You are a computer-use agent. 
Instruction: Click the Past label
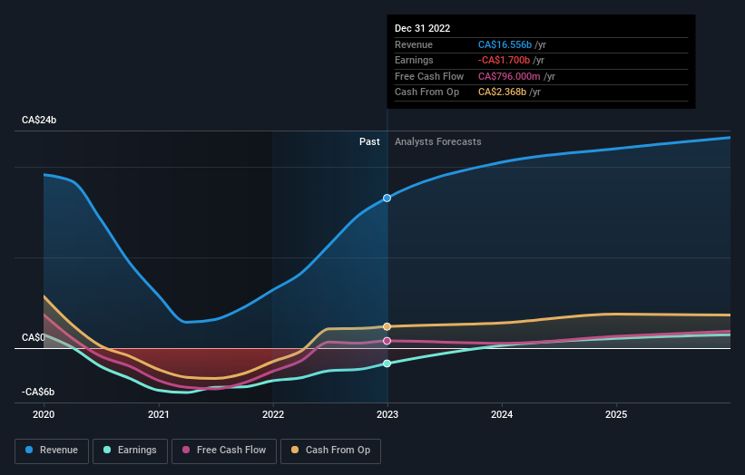pyautogui.click(x=369, y=142)
